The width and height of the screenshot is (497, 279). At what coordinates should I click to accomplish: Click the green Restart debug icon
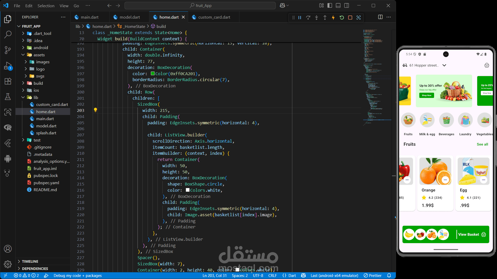pos(342,18)
